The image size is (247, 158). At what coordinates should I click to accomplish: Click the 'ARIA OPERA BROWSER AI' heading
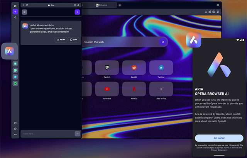coord(211,92)
